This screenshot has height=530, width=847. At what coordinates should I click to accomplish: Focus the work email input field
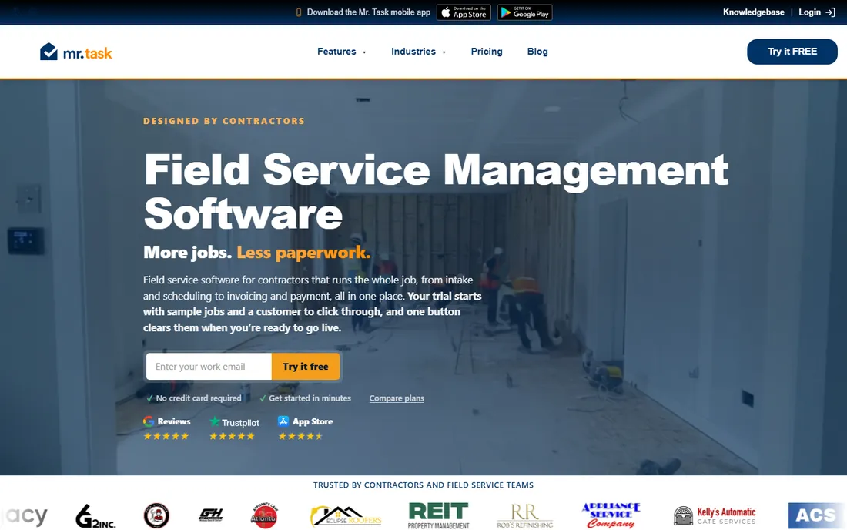pyautogui.click(x=209, y=366)
